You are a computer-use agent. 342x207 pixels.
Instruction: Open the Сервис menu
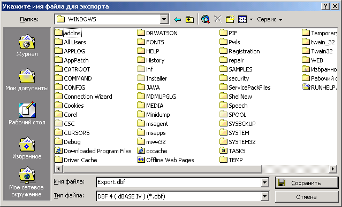point(270,19)
